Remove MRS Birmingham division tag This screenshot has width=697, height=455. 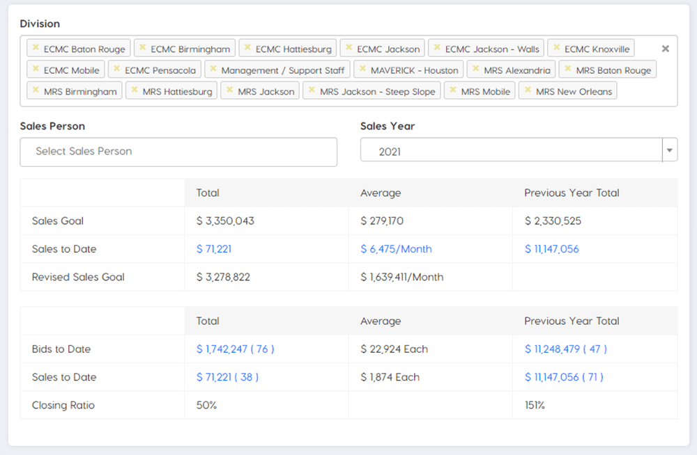pos(36,90)
